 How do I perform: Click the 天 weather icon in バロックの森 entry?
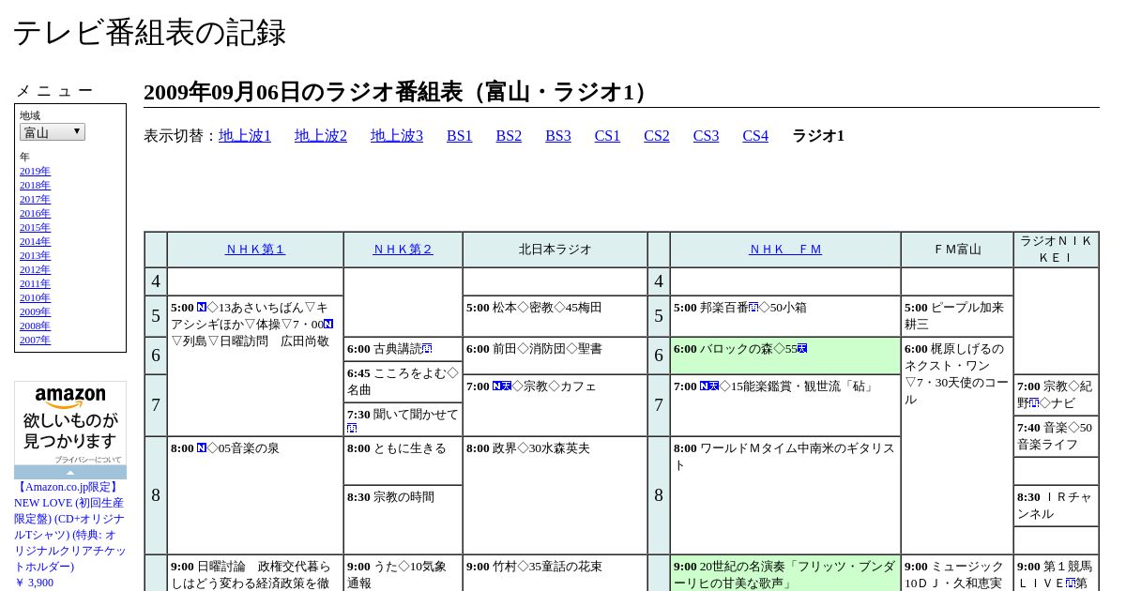pos(802,349)
